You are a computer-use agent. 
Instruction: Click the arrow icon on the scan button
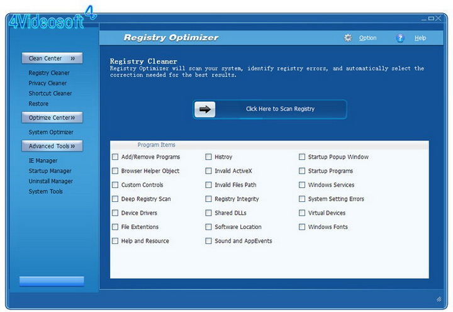(205, 109)
